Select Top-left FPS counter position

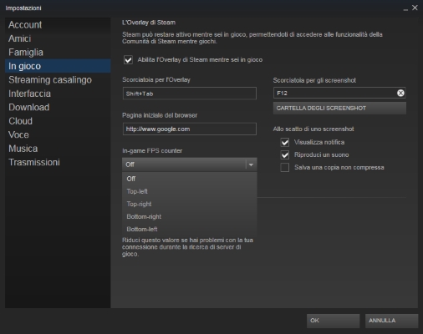point(190,191)
